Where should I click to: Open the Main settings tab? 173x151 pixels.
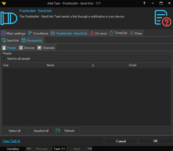tap(13, 33)
